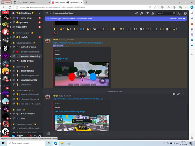Image resolution: width=195 pixels, height=146 pixels.
Task: Open the stream-advertising channel
Action: tap(27, 51)
